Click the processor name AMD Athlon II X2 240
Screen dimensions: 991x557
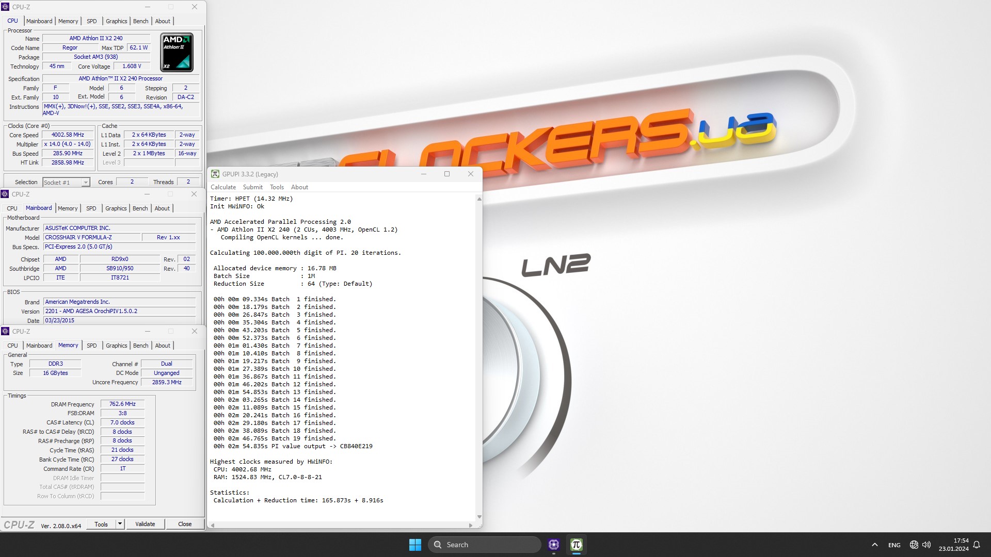96,38
